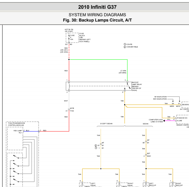Viewport: 189px width, 187px height.
Task: Click the 'CONVERTIBLE' legend entry
Action: coord(132,47)
